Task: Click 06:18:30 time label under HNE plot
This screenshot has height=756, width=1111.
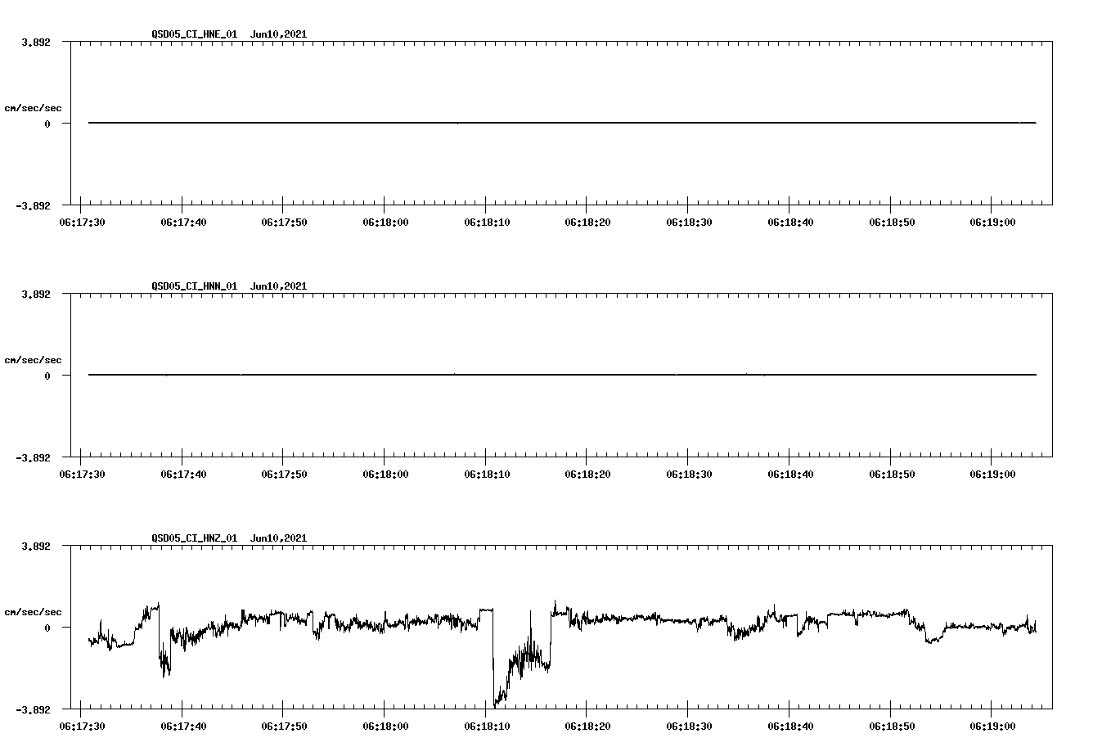Action: [688, 223]
